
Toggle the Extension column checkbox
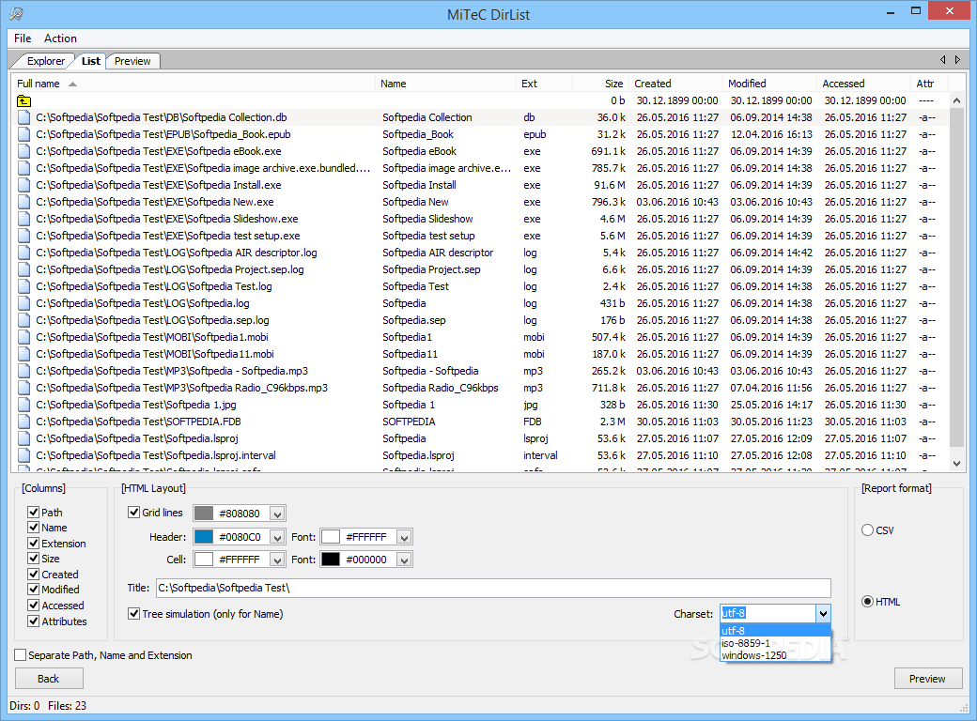[x=34, y=543]
